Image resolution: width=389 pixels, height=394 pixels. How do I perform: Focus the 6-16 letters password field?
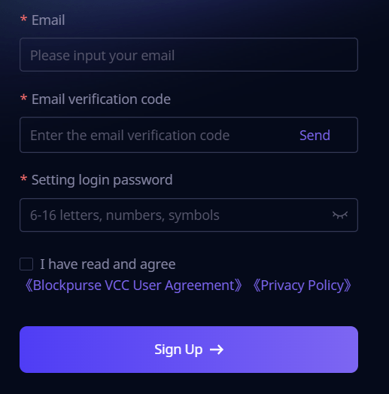click(189, 215)
